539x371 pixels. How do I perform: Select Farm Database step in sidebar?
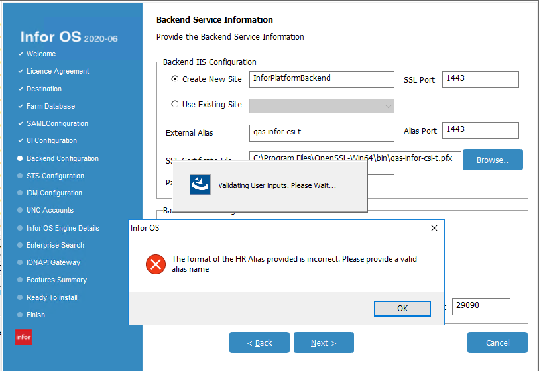click(50, 106)
